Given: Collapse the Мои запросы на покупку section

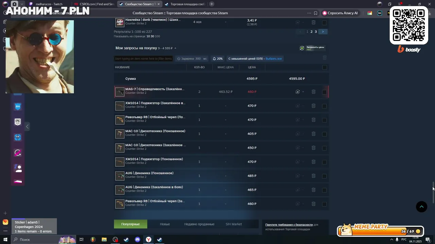Looking at the screenshot, I should (x=175, y=48).
